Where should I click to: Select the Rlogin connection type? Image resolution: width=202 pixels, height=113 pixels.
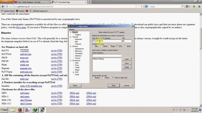pos(109,46)
